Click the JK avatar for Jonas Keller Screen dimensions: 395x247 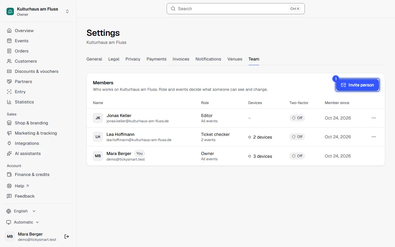98,118
